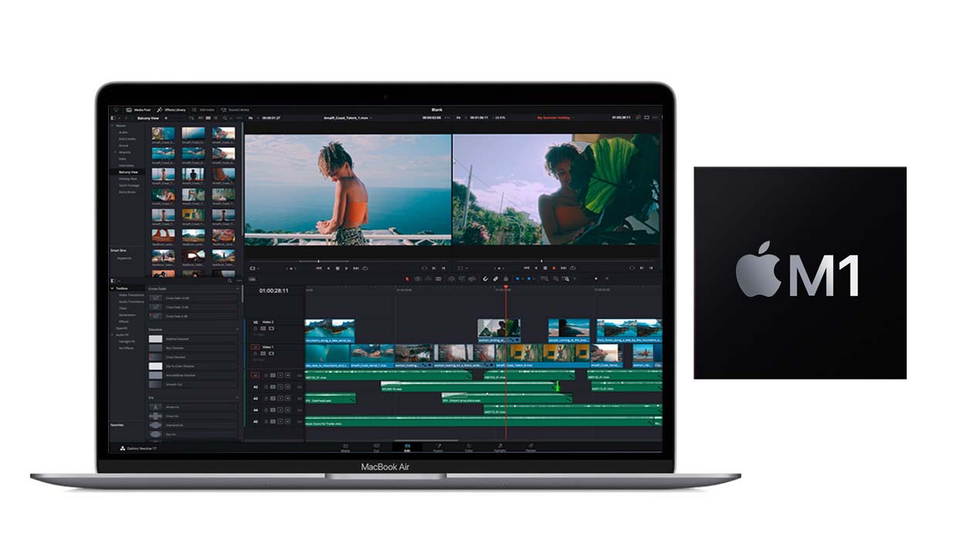Toggle loop playback in timeline viewer
Image resolution: width=970 pixels, height=546 pixels.
pyautogui.click(x=572, y=268)
